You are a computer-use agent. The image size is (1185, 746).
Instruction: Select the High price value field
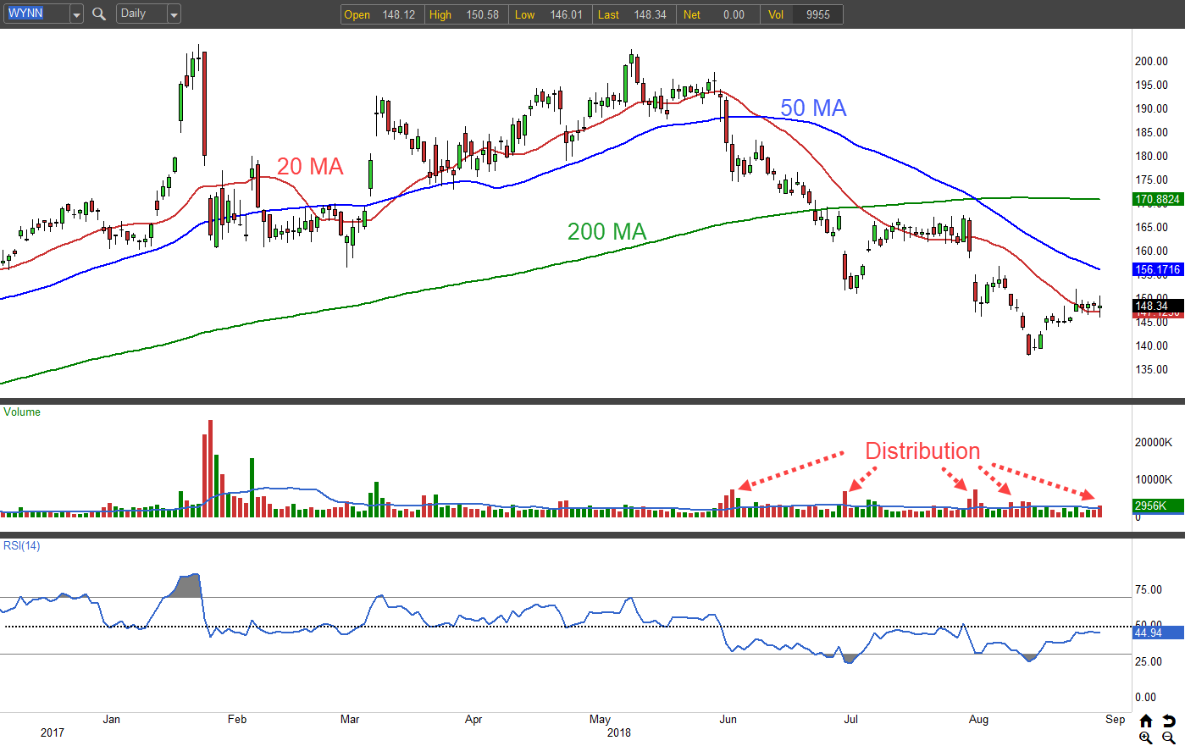[482, 14]
